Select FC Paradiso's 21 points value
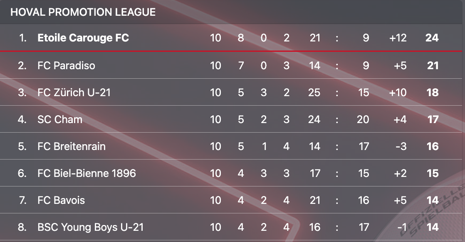 coord(433,65)
